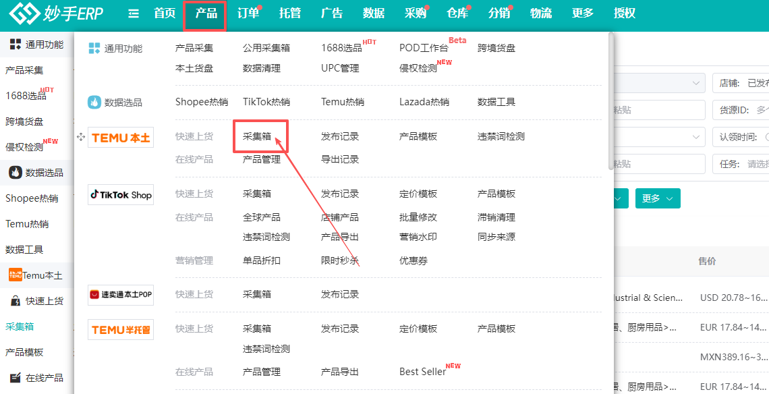
Task: Click the TikTok Shop platform logo
Action: point(121,195)
